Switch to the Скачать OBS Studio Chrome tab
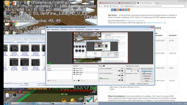Viewport: 187px width, 105px height. [146, 3]
